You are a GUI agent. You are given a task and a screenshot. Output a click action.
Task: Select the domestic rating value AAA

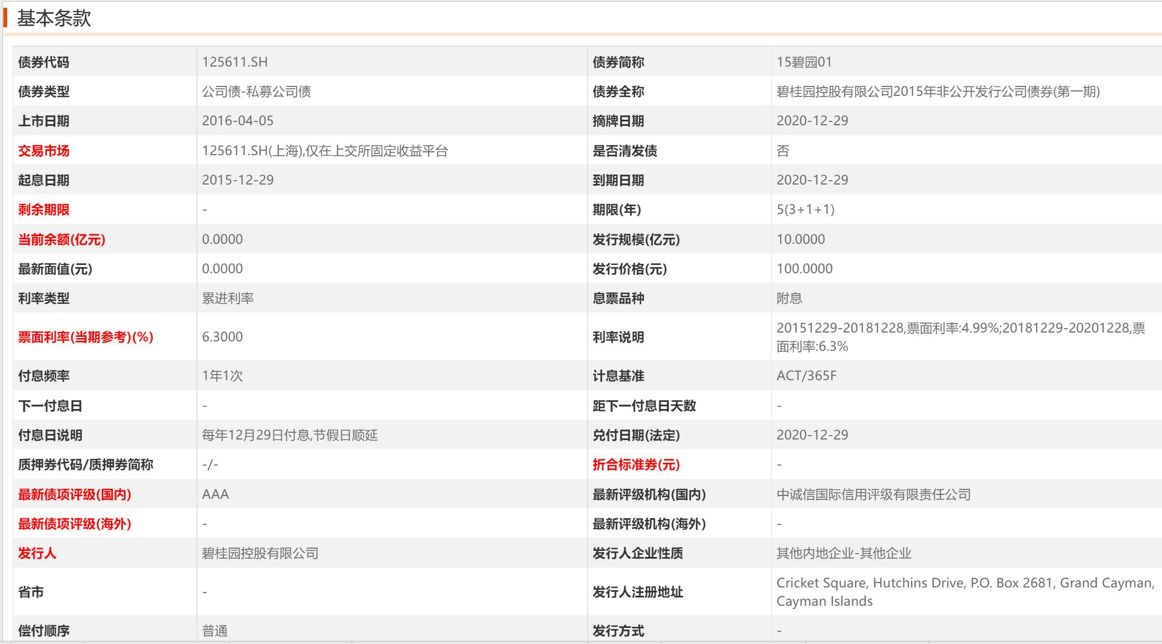click(215, 494)
